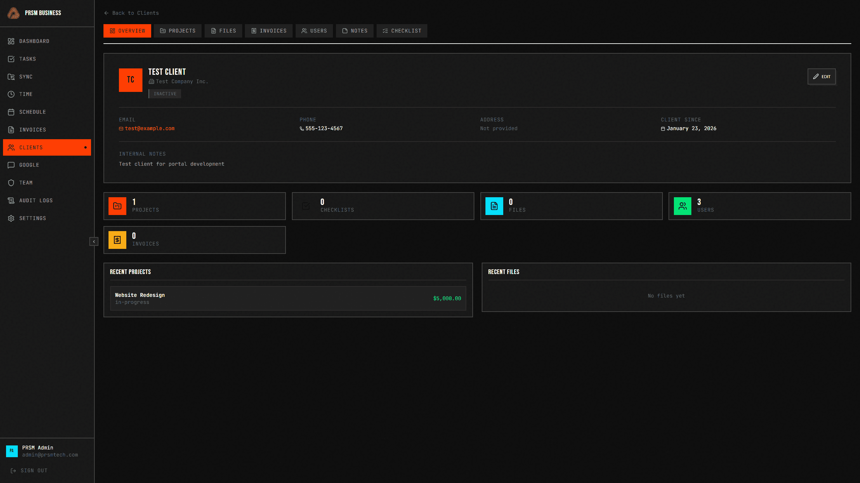Click the Inactive status badge
Viewport: 860px width, 483px height.
(x=165, y=94)
